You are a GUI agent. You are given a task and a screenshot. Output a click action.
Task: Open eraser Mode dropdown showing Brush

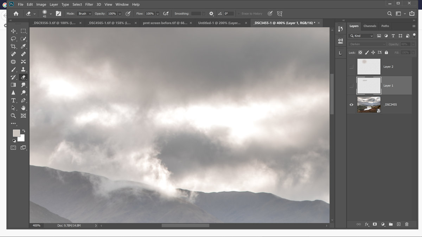click(x=84, y=14)
